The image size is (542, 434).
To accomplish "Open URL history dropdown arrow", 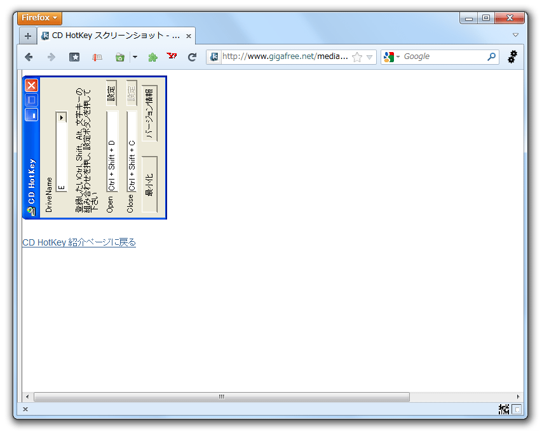I will pyautogui.click(x=370, y=57).
